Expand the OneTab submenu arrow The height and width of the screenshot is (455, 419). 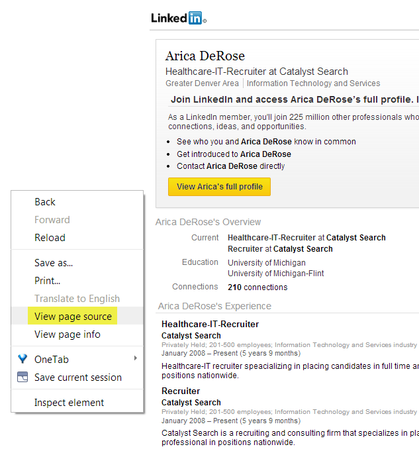tap(136, 358)
